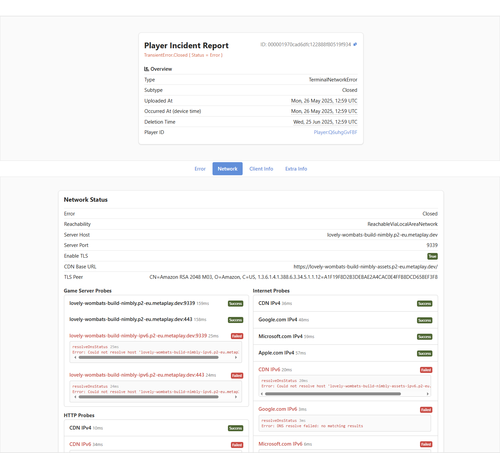This screenshot has width=500, height=453.
Task: Click the HTTP Probes CDN IPv6 34ms row
Action: point(156,444)
